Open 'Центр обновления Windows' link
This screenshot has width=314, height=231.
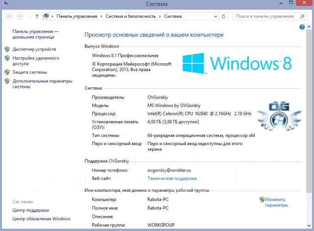tap(41, 219)
